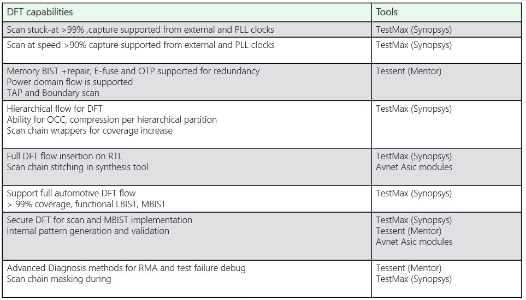Click "Avnet Asic modules" in Full DFT flow row
Viewport: 526px width, 300px height.
point(414,167)
